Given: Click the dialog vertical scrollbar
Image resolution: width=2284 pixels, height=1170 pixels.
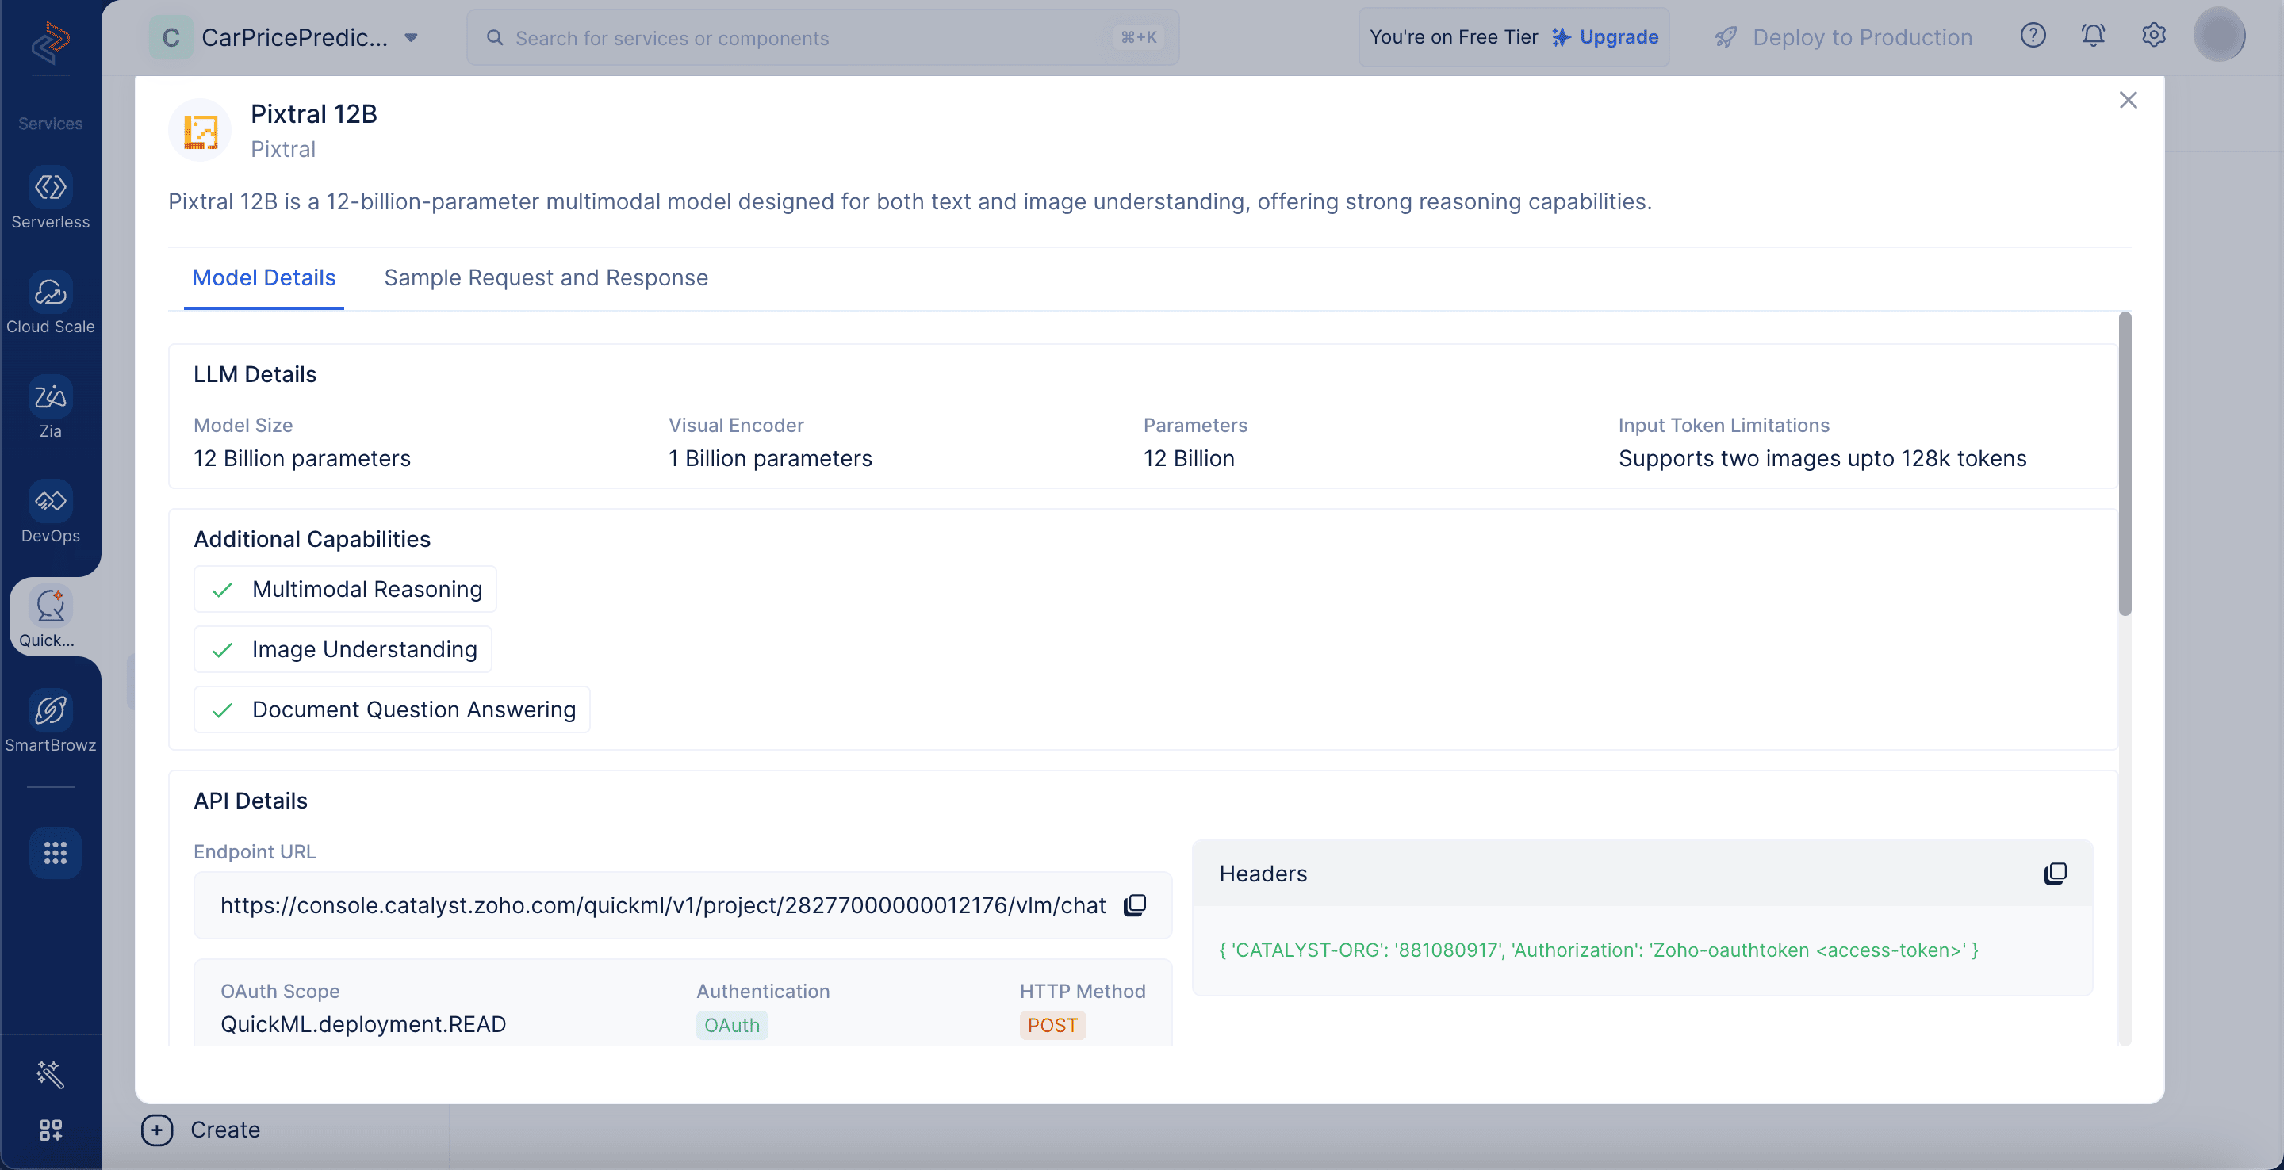Looking at the screenshot, I should click(2125, 463).
